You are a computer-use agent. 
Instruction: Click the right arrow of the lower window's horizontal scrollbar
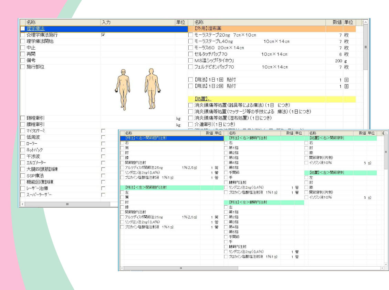[x=382, y=268]
